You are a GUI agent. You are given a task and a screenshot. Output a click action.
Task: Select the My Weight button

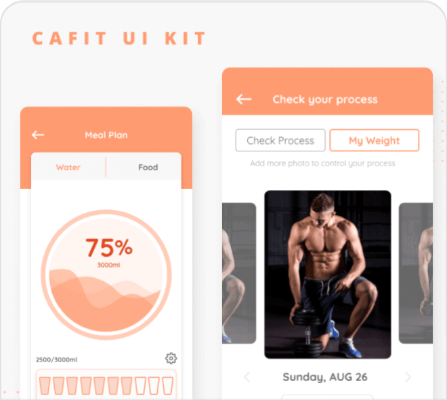375,141
